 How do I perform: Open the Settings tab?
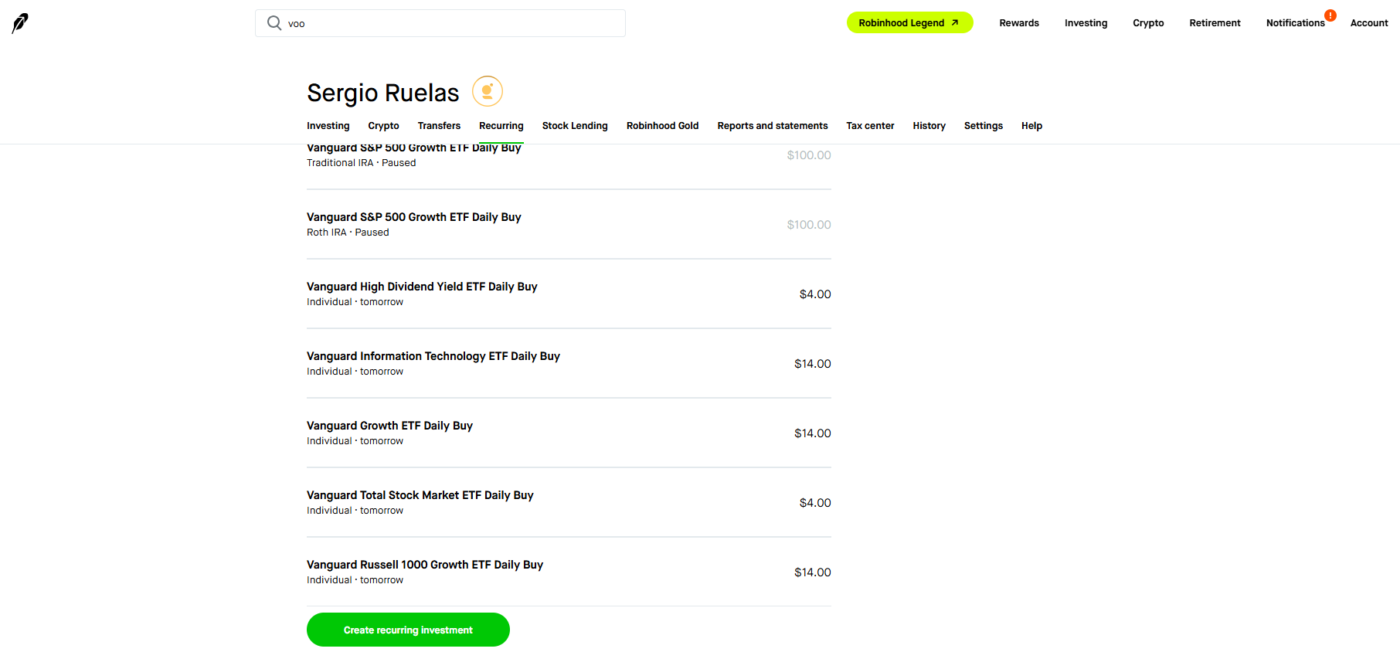(983, 126)
